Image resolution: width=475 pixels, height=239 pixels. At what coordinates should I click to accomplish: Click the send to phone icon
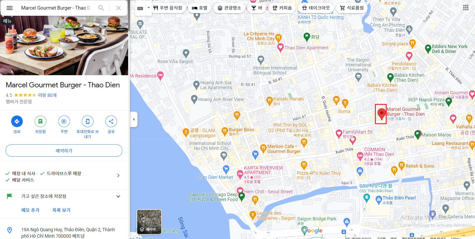tap(87, 121)
